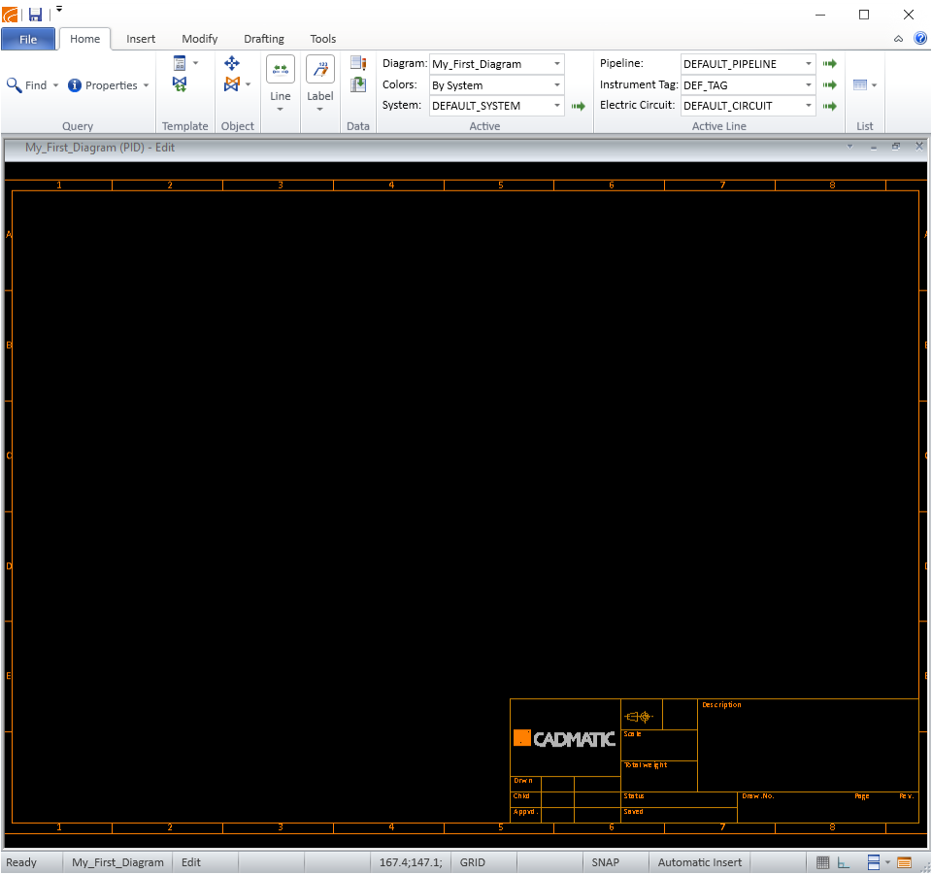Click the move object arrows icon
Image resolution: width=932 pixels, height=874 pixels.
pos(232,63)
